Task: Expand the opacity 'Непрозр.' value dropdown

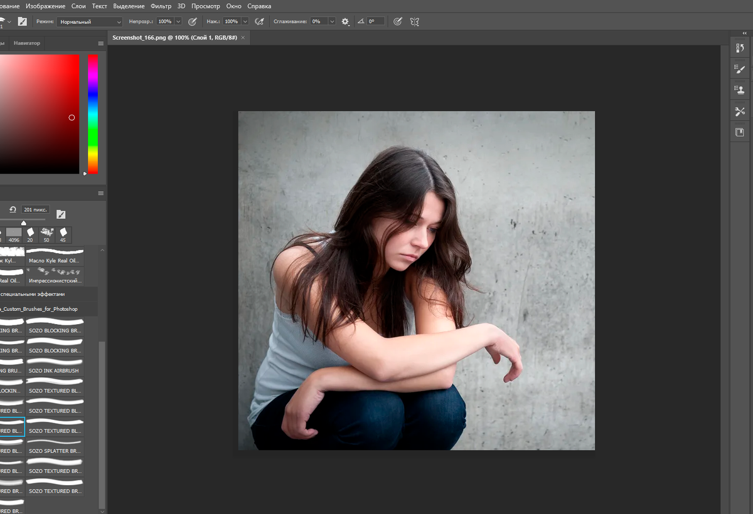Action: pyautogui.click(x=178, y=21)
